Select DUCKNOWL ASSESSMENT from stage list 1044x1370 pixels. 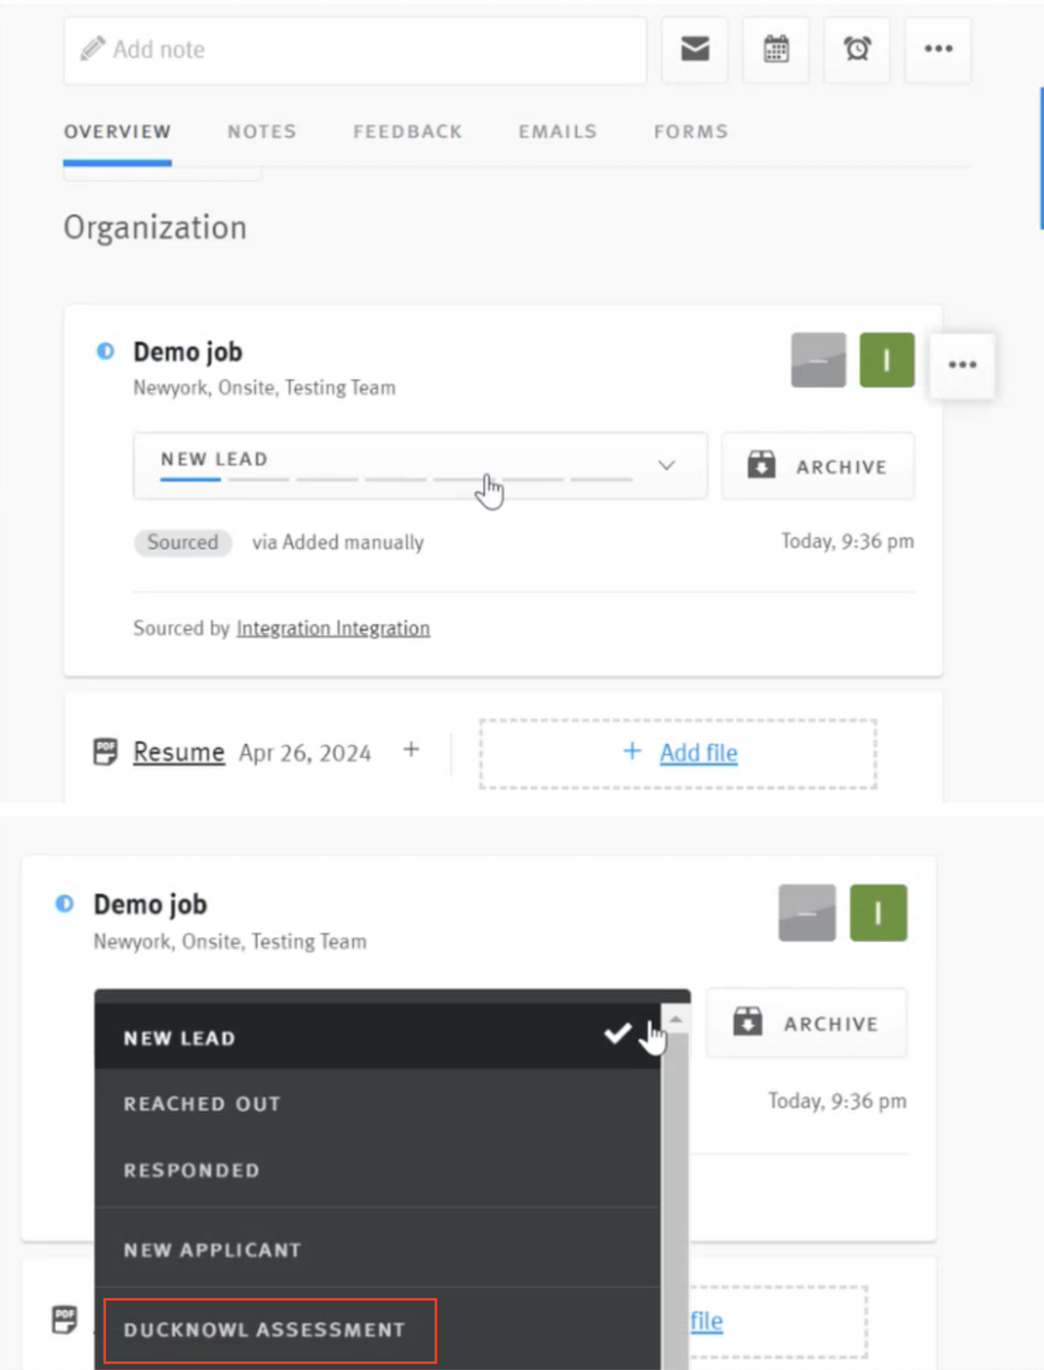[x=265, y=1330]
